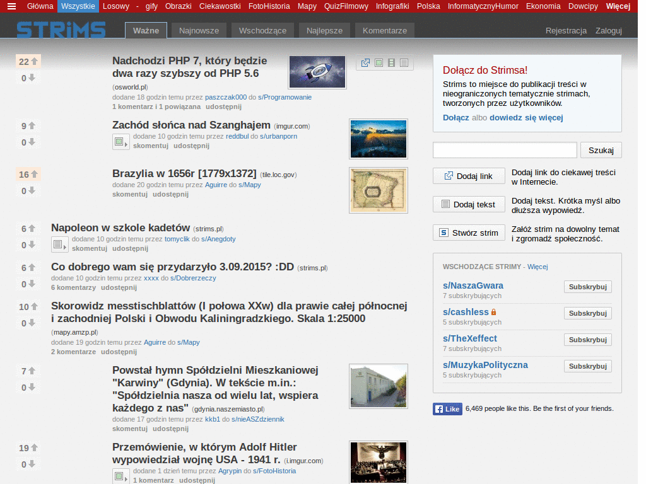The width and height of the screenshot is (646, 484).
Task: Switch to the Najnowsze tab
Action: click(199, 30)
